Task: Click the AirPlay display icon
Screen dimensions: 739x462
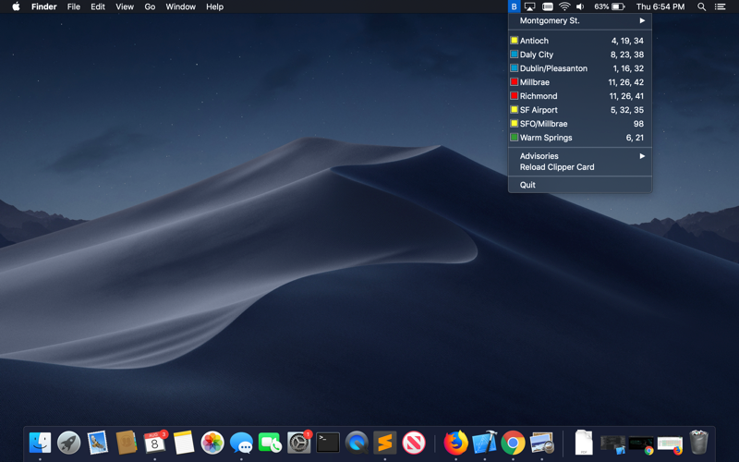Action: [x=530, y=6]
